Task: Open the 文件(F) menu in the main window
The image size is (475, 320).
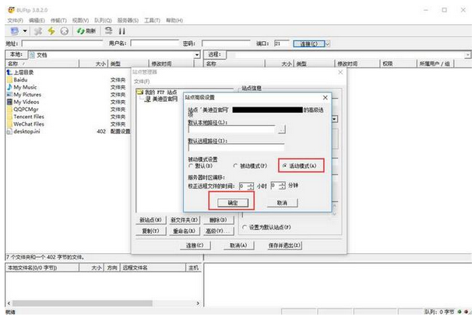Action: pos(15,20)
